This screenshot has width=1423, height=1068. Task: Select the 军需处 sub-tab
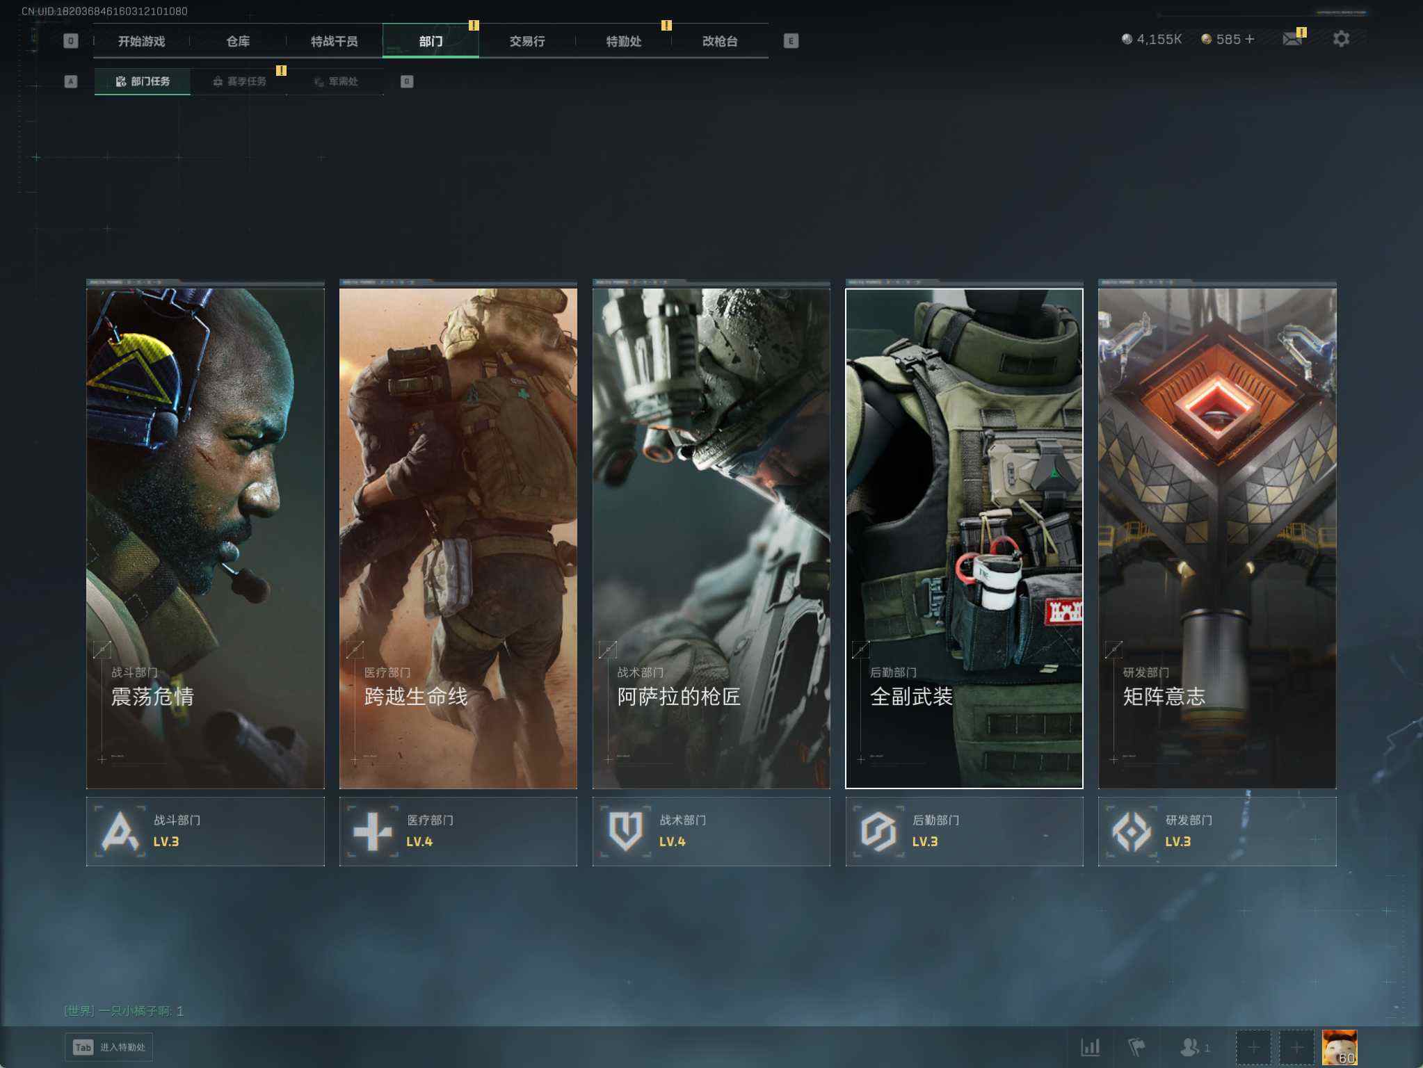click(x=336, y=81)
